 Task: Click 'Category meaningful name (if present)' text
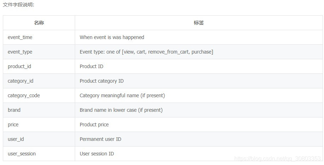(122, 95)
